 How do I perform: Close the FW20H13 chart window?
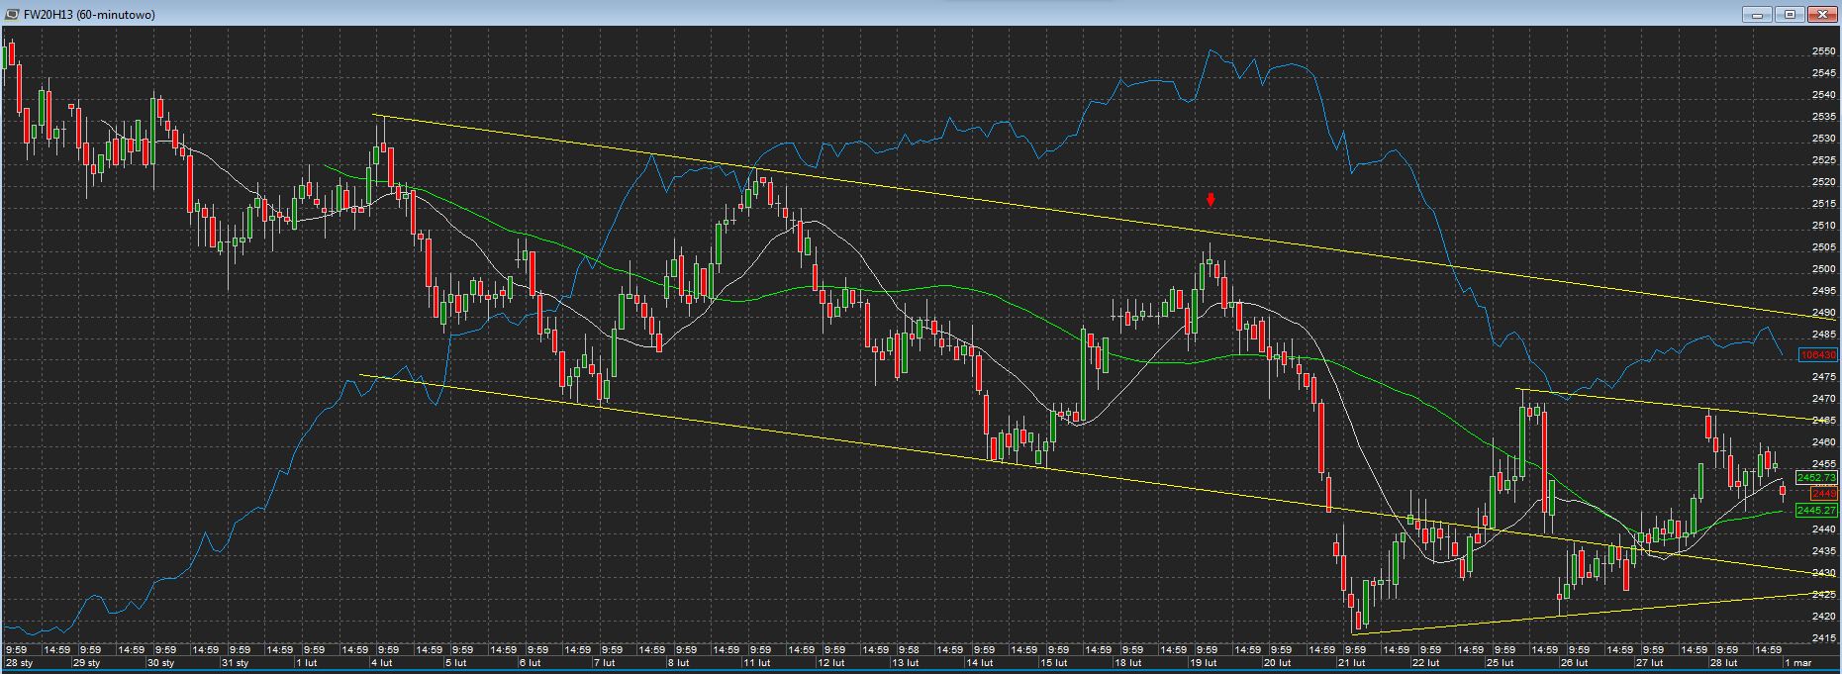1821,14
